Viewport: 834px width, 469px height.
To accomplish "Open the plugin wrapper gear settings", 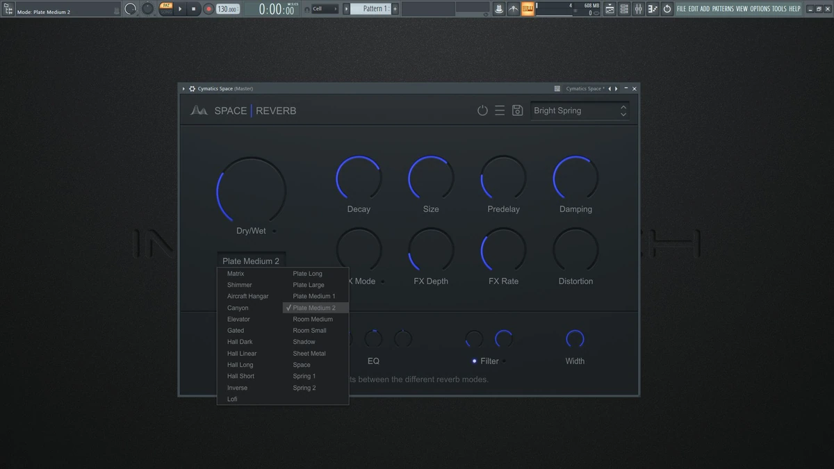I will tap(193, 89).
